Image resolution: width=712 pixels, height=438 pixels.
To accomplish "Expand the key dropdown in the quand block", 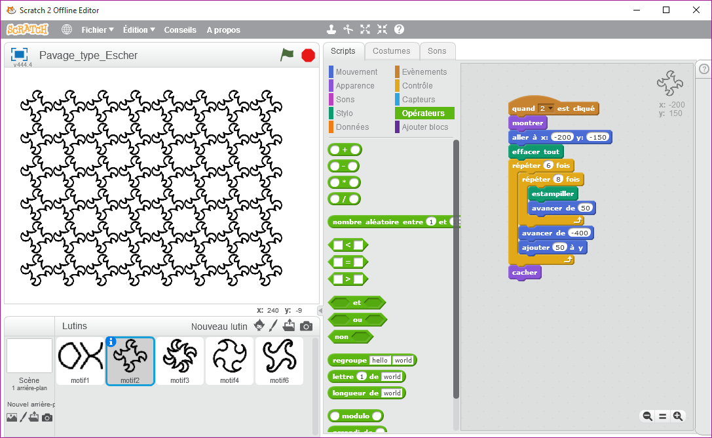I will click(x=550, y=109).
